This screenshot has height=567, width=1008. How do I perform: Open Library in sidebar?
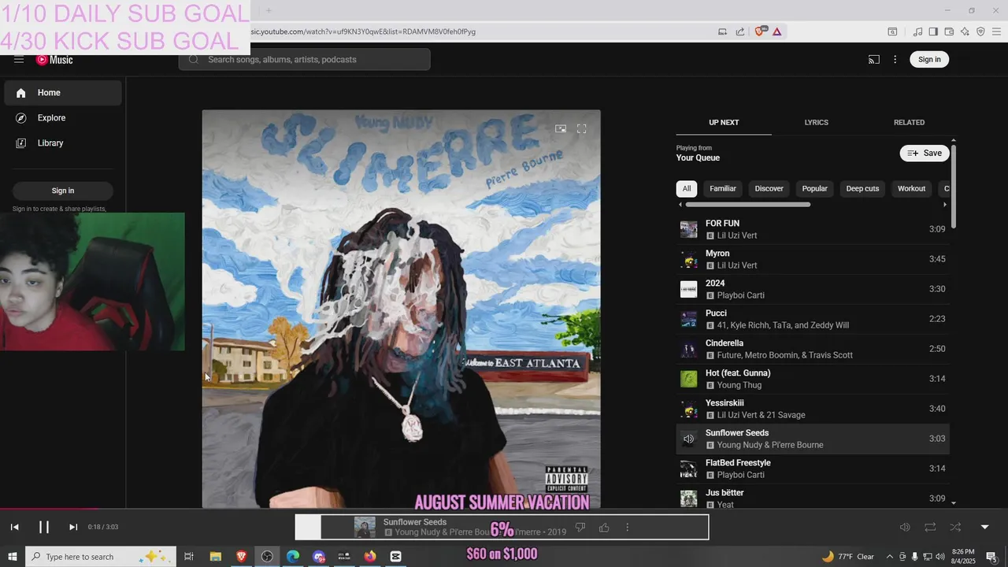tap(63, 143)
